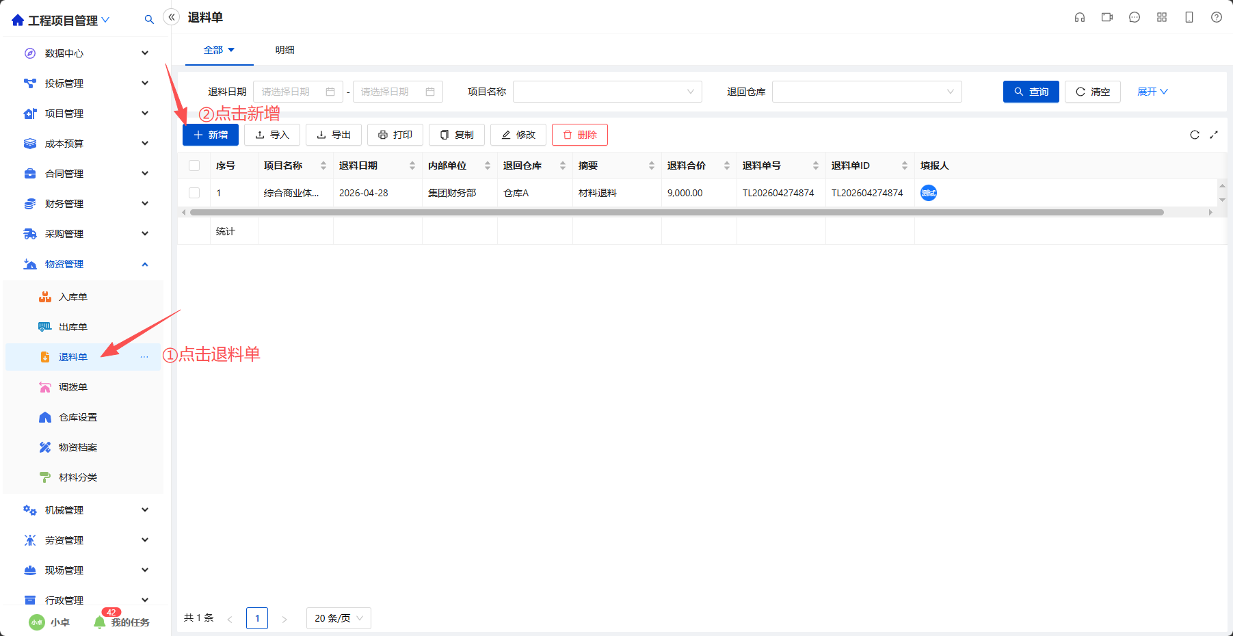The image size is (1233, 636).
Task: Open the apps grid icon in the header
Action: tap(1162, 17)
